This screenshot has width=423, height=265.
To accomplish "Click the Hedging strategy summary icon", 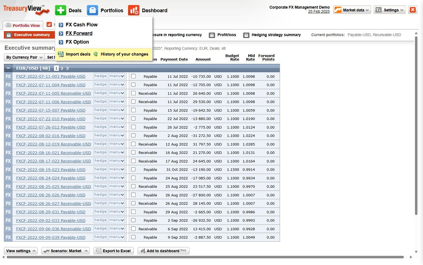I will (246, 35).
